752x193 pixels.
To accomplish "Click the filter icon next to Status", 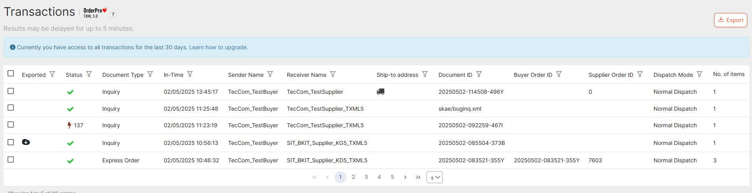I will [89, 74].
